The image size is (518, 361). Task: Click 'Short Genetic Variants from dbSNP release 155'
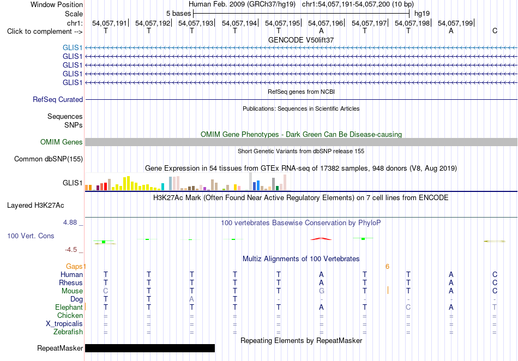301,151
